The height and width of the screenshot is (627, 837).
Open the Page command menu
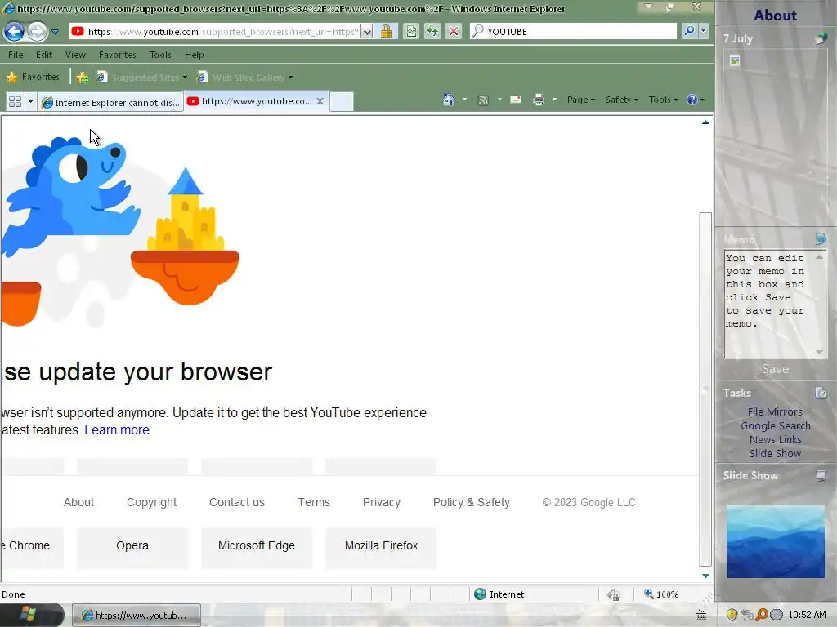coord(581,100)
